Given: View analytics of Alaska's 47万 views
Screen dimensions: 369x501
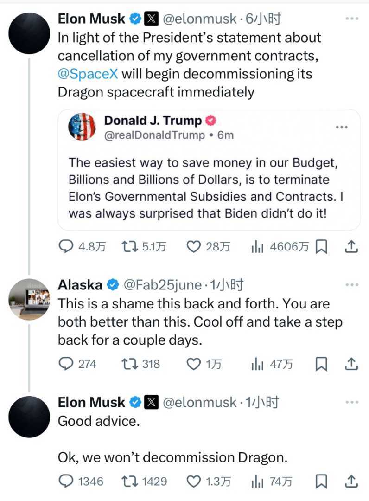Looking at the screenshot, I should pyautogui.click(x=256, y=364).
